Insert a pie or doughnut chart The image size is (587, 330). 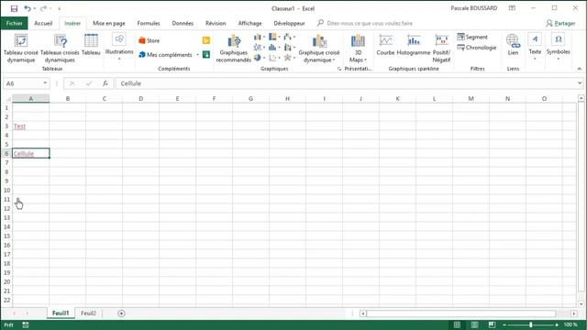tap(259, 58)
